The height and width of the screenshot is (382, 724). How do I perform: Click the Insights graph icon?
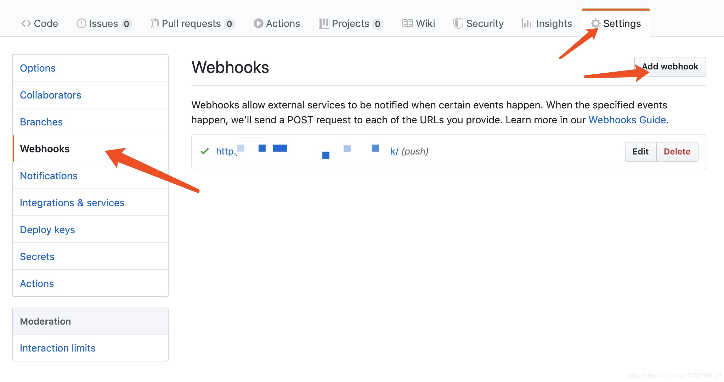[527, 23]
